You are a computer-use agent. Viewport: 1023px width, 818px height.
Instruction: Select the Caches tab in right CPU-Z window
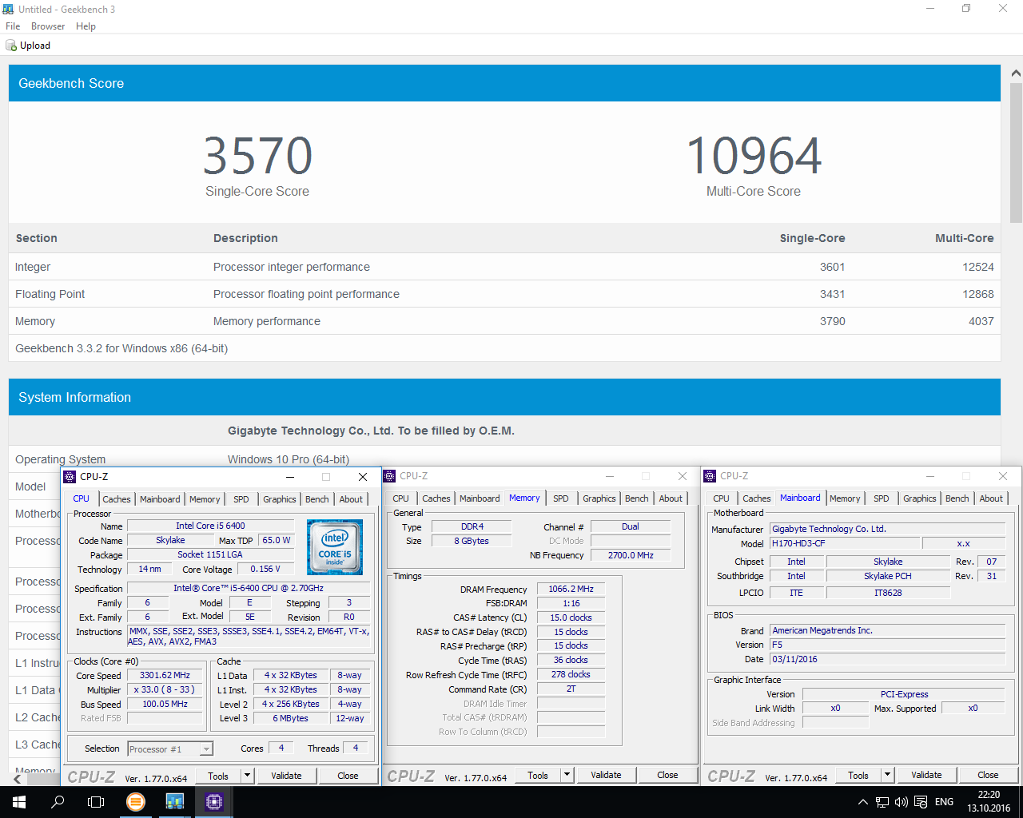[x=757, y=498]
